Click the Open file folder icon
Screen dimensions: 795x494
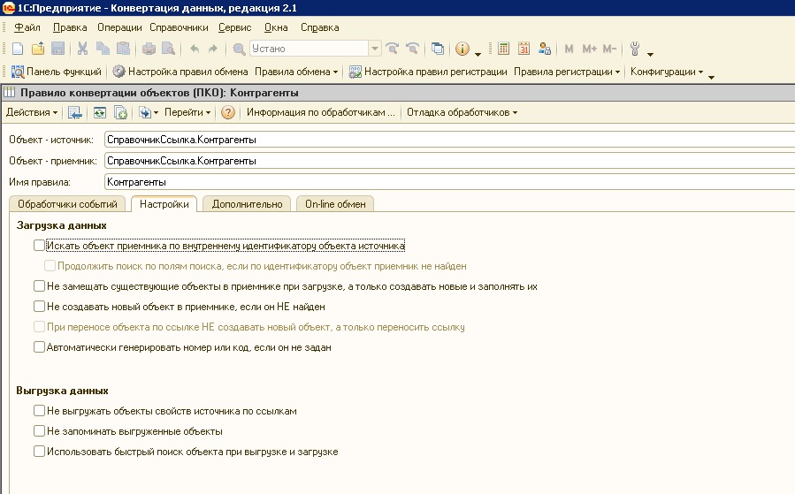click(38, 49)
